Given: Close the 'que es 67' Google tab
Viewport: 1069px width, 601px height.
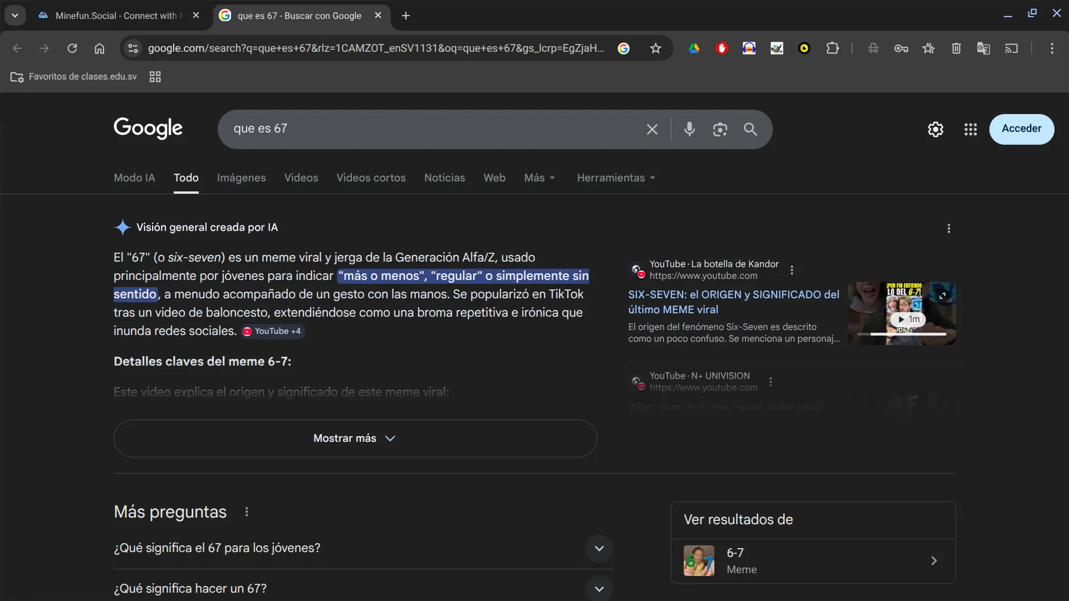Looking at the screenshot, I should (378, 16).
